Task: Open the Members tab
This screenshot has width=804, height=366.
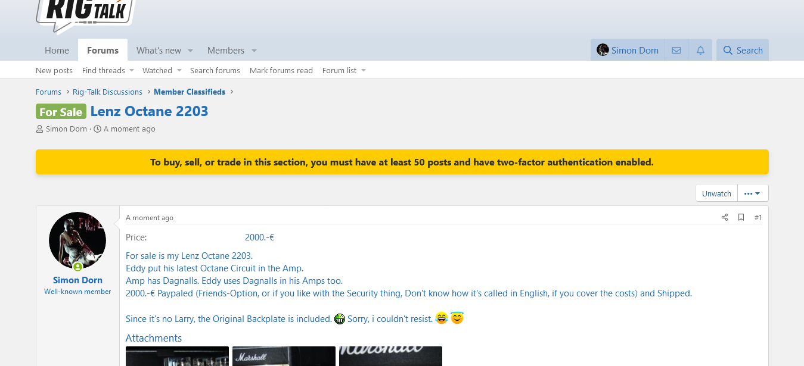Action: pyautogui.click(x=226, y=51)
